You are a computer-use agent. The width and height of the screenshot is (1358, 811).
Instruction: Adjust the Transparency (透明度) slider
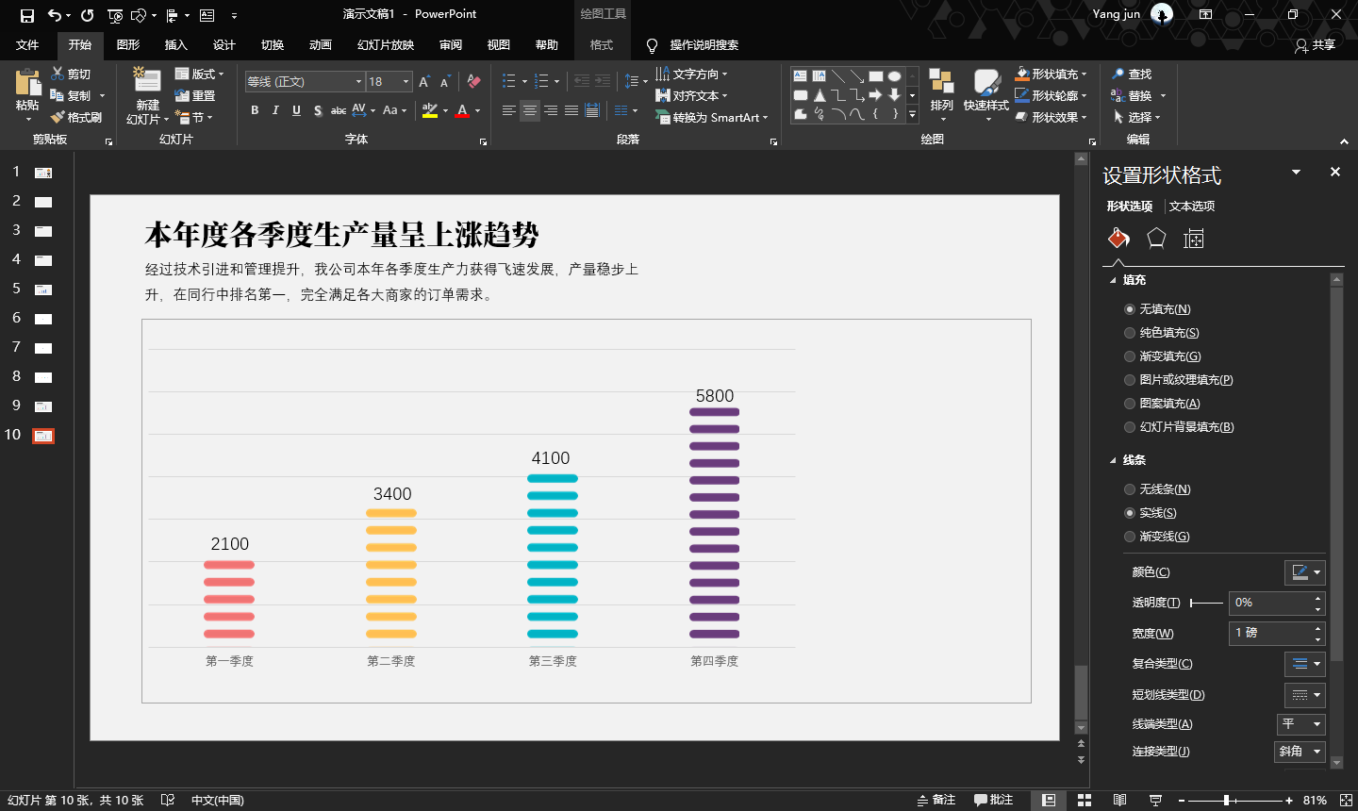(1206, 603)
